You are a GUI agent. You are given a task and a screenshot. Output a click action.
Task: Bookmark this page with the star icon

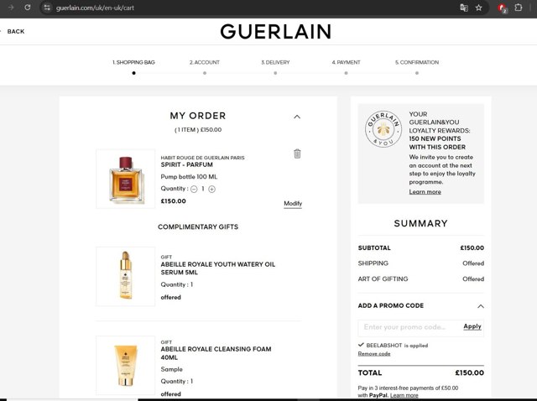(x=479, y=8)
